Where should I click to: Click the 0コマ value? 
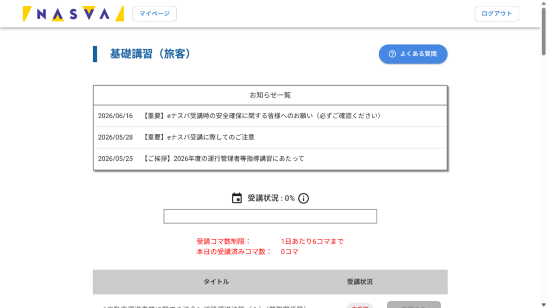[290, 252]
